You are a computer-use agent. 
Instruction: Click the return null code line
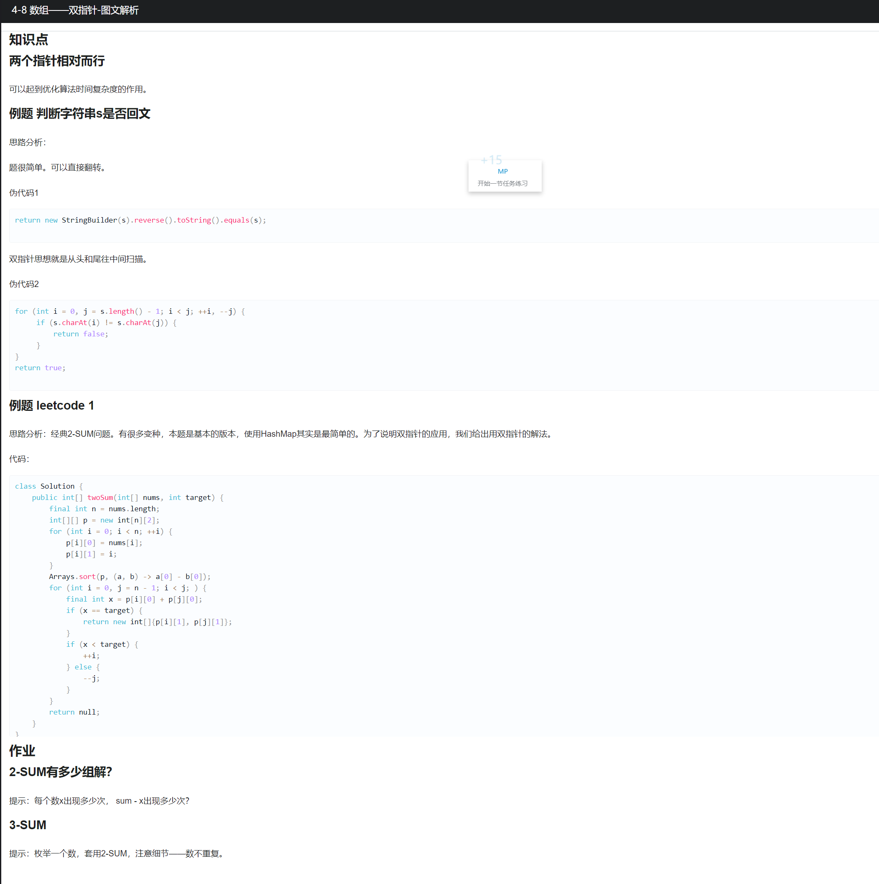[x=74, y=712]
